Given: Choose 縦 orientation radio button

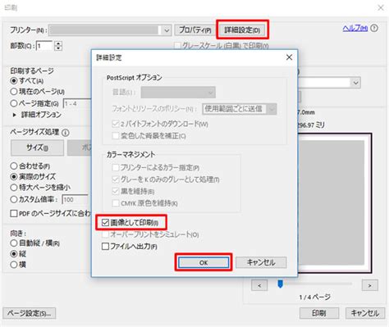Looking at the screenshot, I should click(x=14, y=254).
